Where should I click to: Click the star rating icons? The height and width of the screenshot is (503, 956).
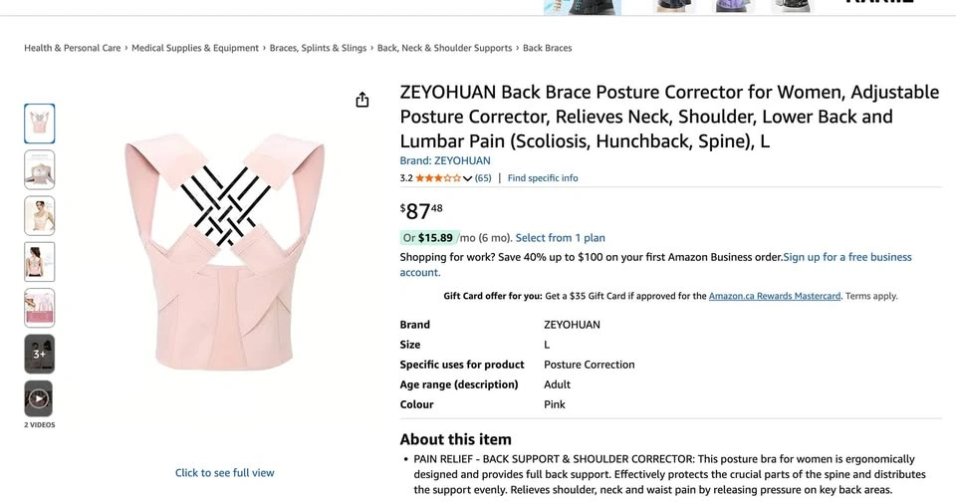pyautogui.click(x=437, y=178)
